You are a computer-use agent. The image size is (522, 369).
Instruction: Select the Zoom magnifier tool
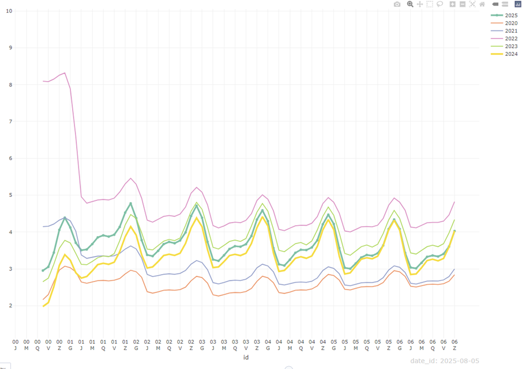pyautogui.click(x=410, y=4)
